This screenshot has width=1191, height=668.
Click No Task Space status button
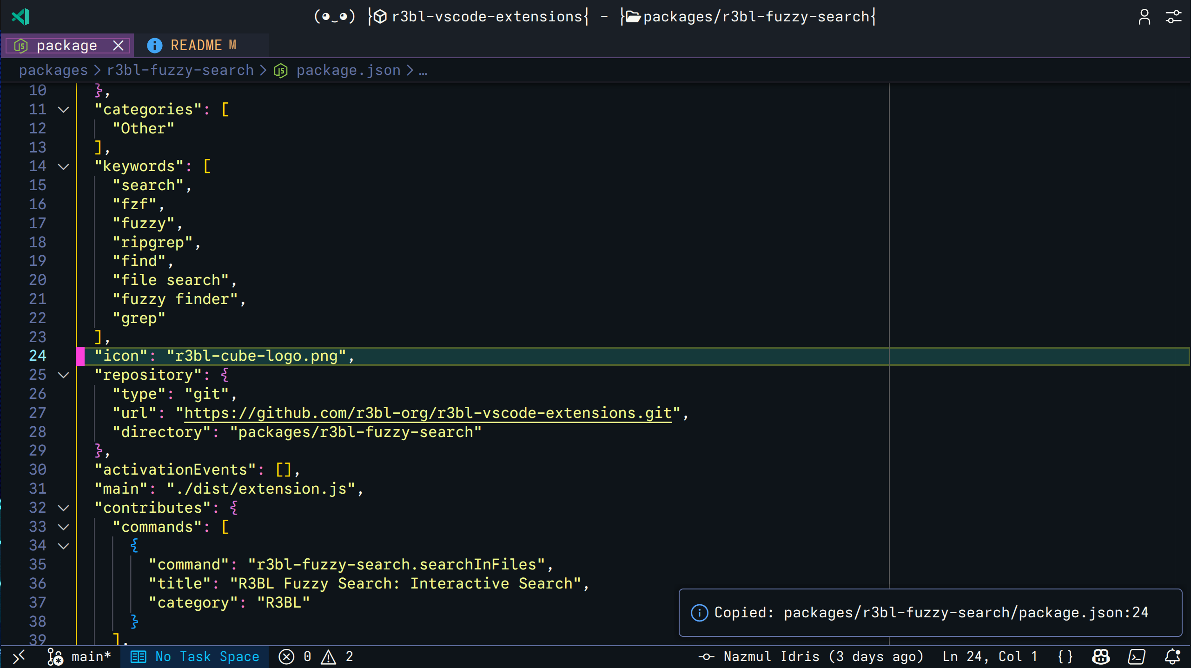(195, 656)
